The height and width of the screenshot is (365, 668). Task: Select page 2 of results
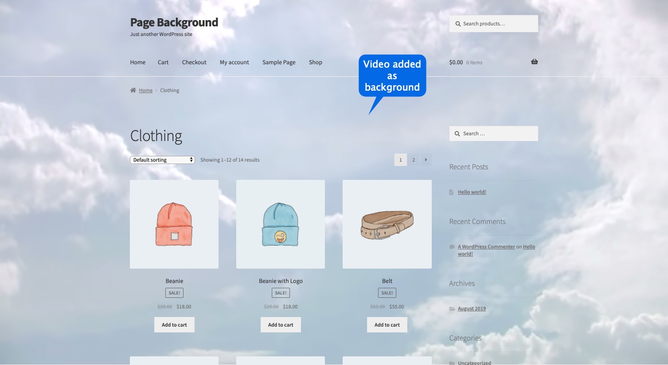point(413,159)
